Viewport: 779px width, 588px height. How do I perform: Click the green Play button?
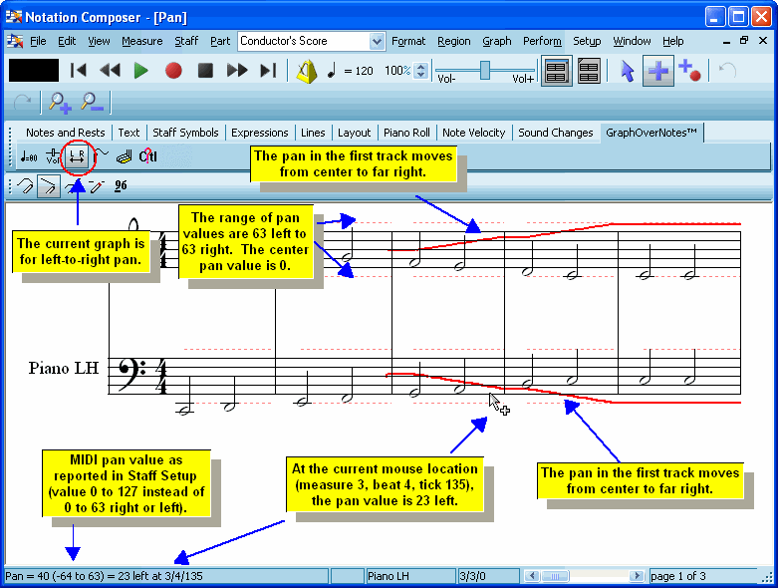click(x=140, y=71)
